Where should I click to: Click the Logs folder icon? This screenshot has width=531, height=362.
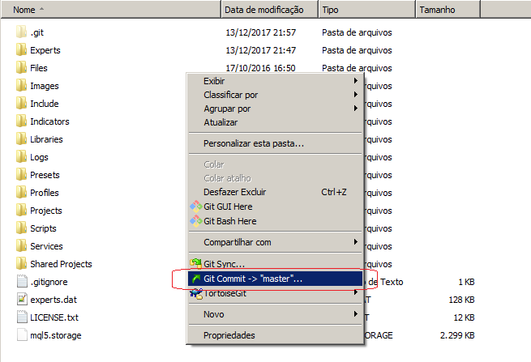21,156
